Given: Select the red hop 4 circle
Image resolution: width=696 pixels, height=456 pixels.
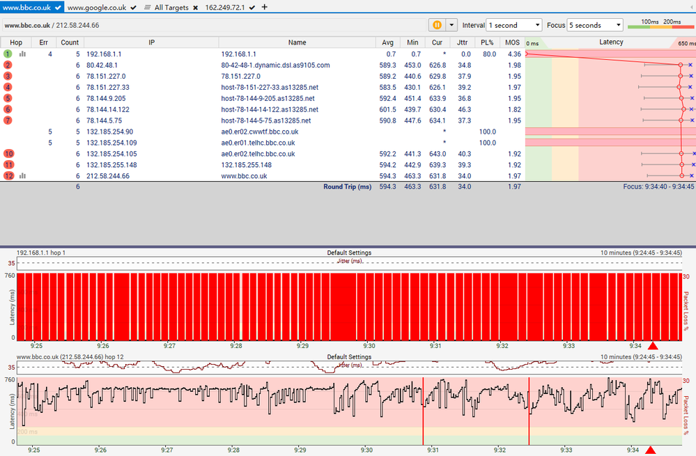Looking at the screenshot, I should pos(8,87).
